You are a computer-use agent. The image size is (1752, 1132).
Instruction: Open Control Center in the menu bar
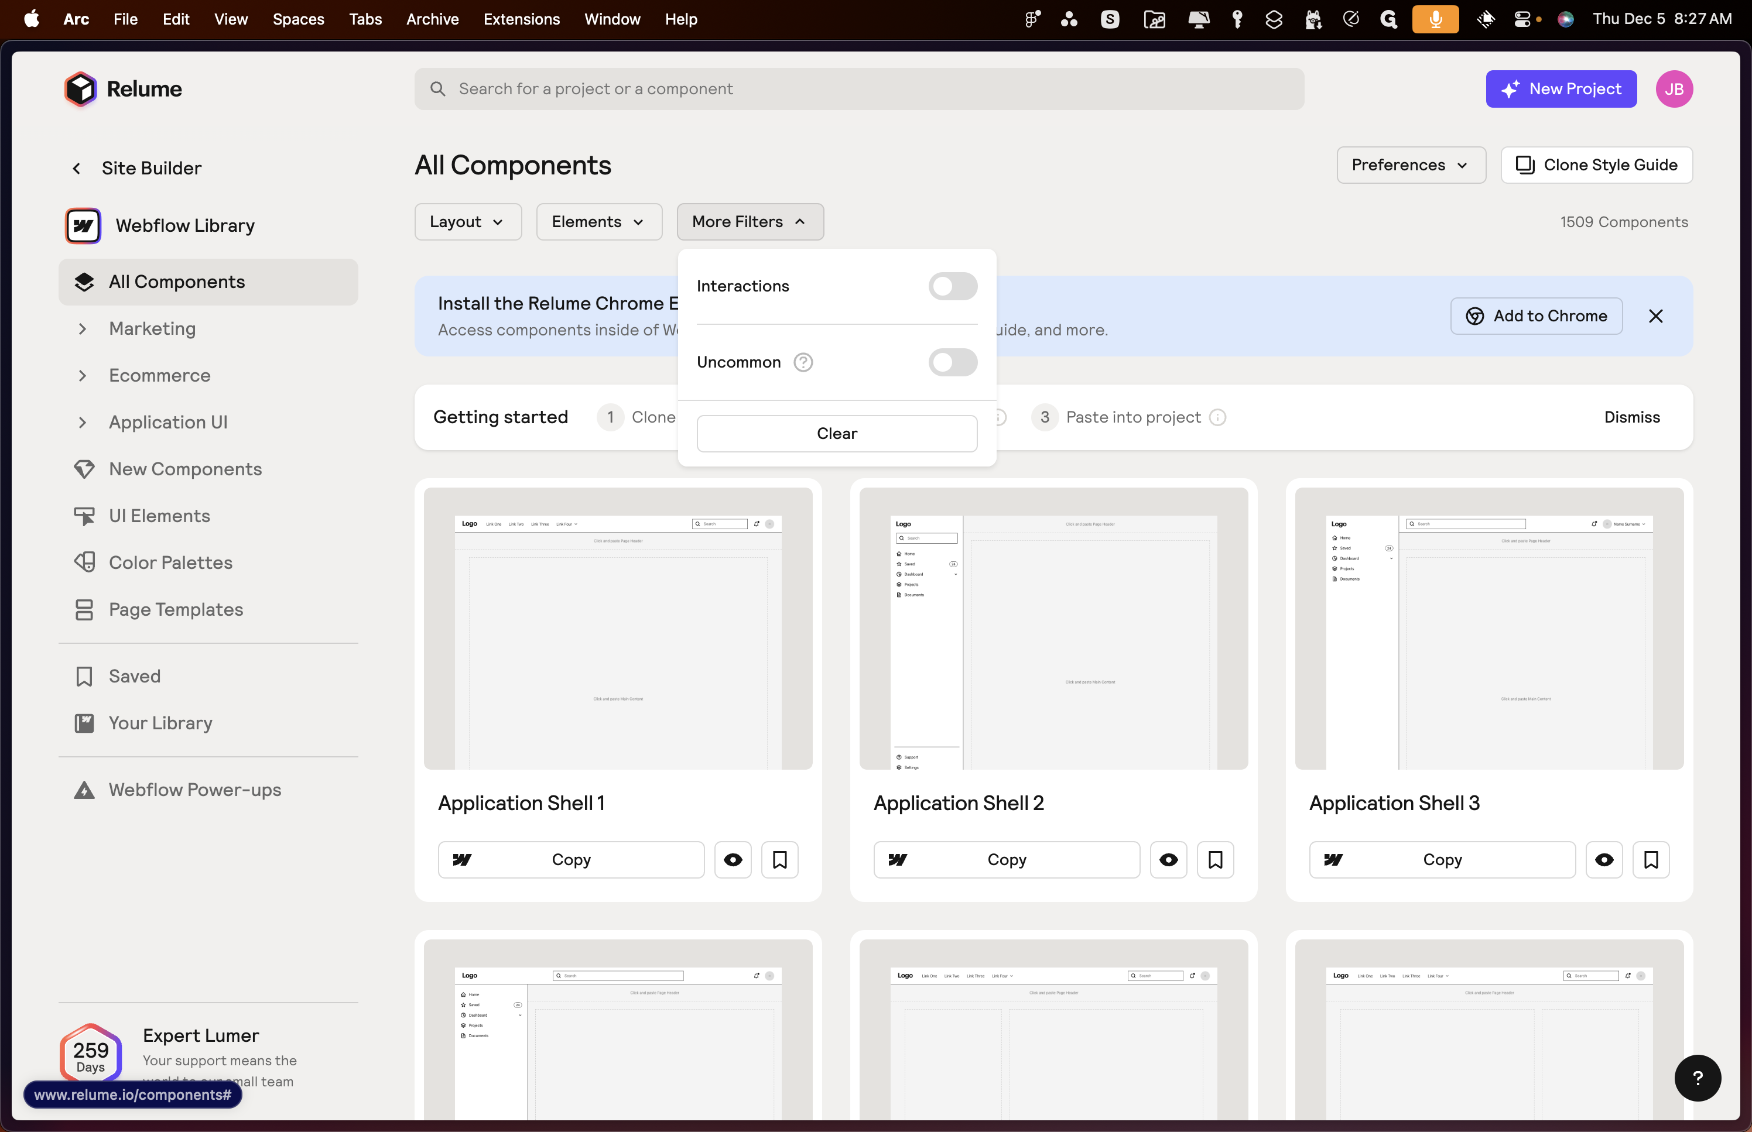point(1522,19)
